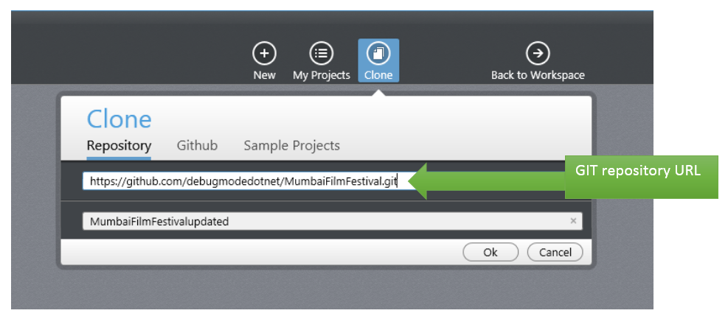Show the Sample Projects tab

pyautogui.click(x=291, y=145)
